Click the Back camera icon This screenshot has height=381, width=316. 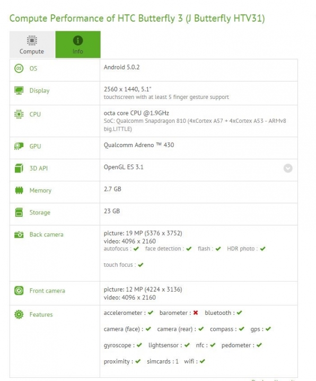(x=19, y=234)
